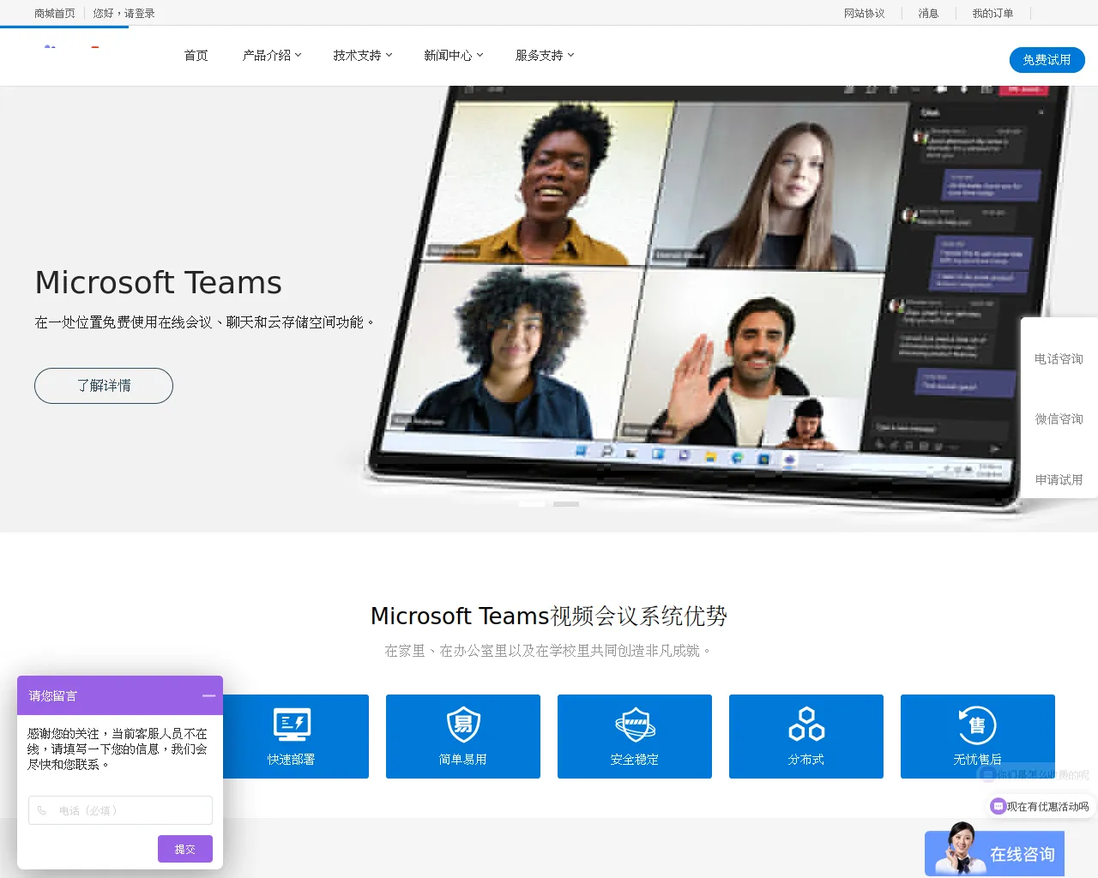Click the 提交 button in chat widget

tap(185, 849)
